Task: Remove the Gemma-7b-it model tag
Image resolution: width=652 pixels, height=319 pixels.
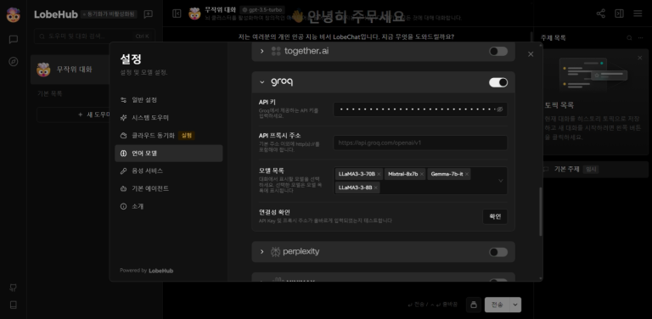Action: (x=467, y=174)
